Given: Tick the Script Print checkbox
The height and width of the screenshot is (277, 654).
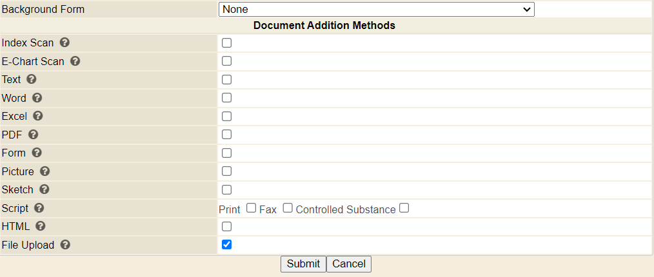Looking at the screenshot, I should 251,208.
